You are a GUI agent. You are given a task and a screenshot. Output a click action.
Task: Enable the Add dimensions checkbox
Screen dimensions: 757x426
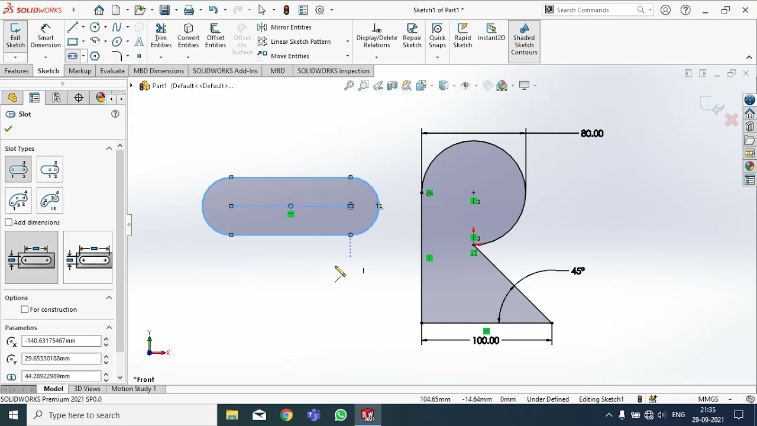[9, 222]
